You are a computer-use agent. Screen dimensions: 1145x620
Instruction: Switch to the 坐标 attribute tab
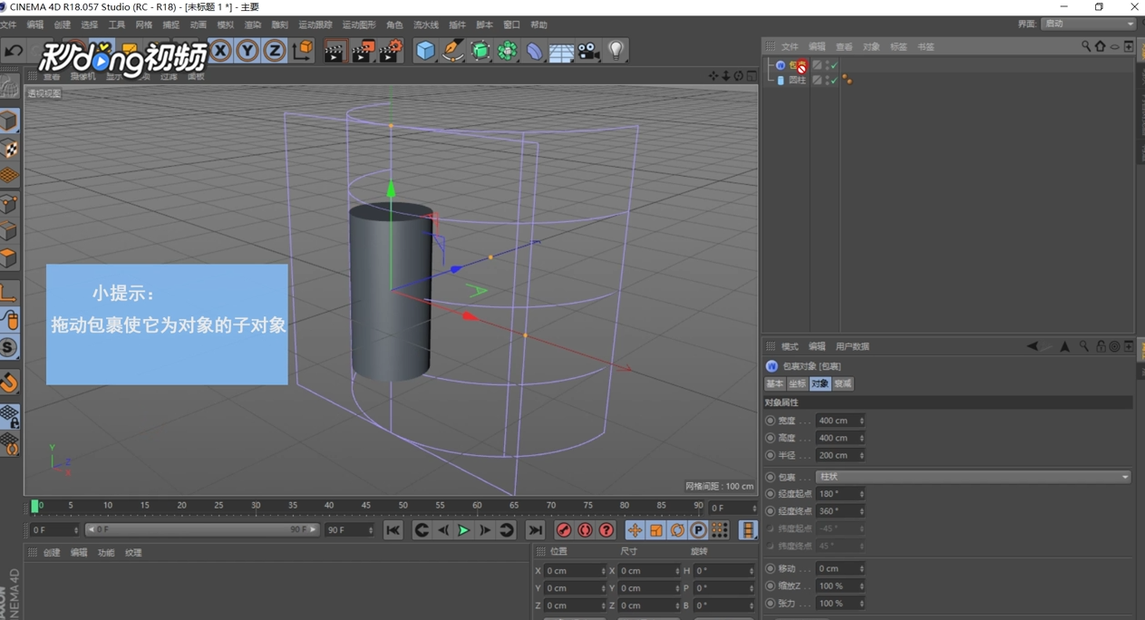797,384
